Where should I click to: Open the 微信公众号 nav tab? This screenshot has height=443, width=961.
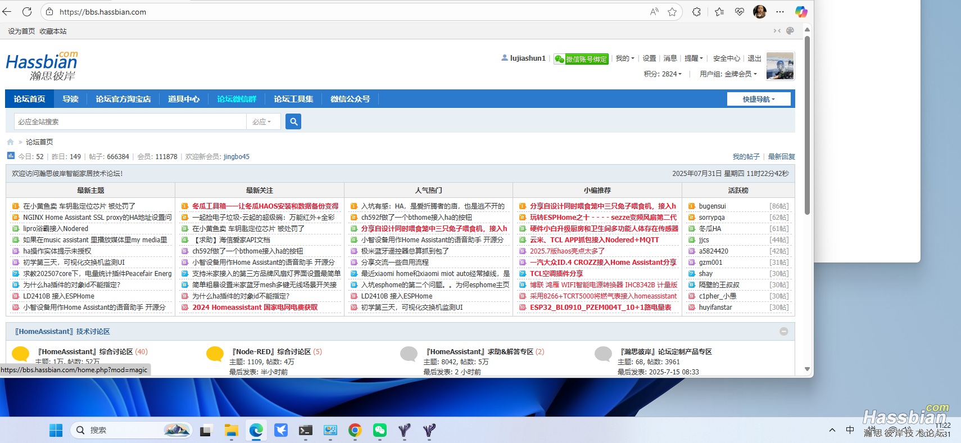click(350, 99)
